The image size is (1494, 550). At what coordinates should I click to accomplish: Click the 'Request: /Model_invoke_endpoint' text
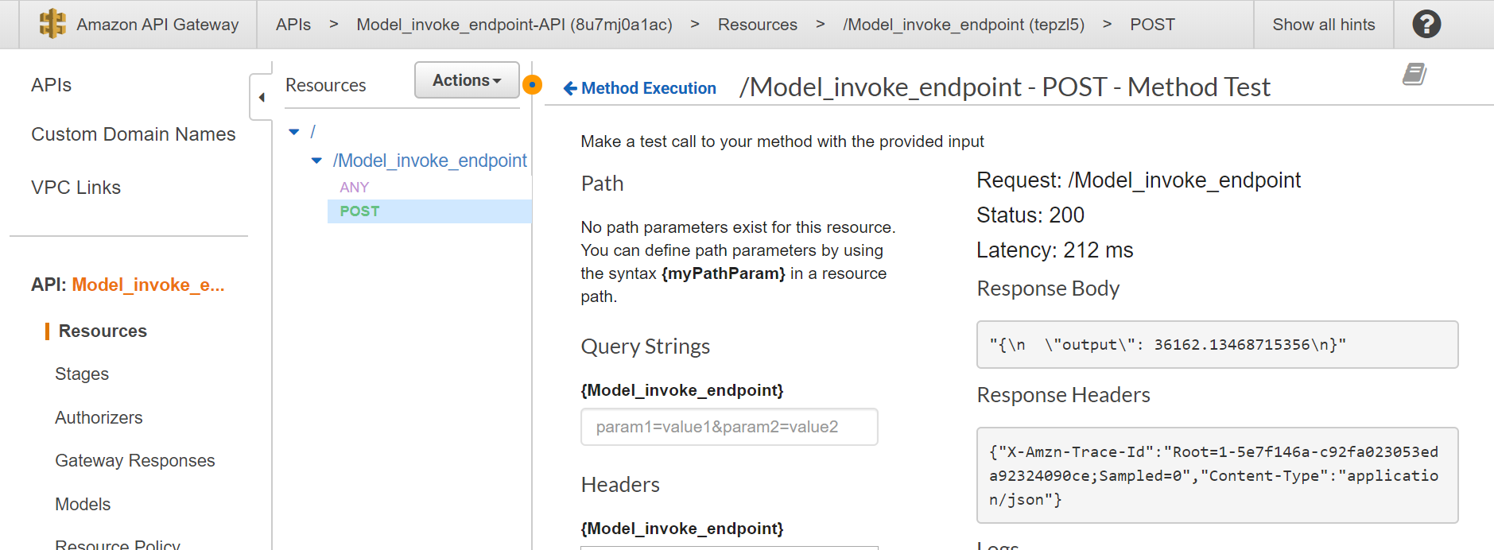[x=1139, y=180]
